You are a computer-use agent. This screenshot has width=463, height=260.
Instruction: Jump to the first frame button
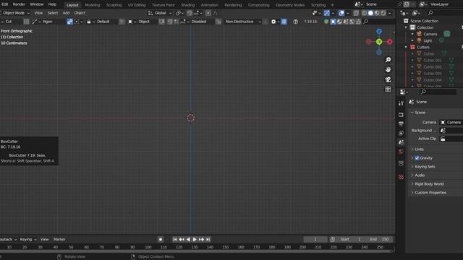[175, 239]
